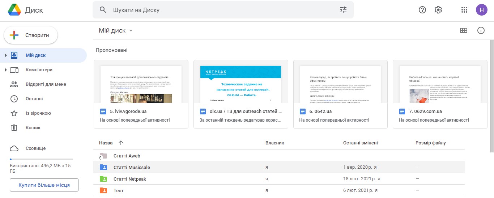The height and width of the screenshot is (198, 494).
Task: Open the account avatar H
Action: point(482,10)
